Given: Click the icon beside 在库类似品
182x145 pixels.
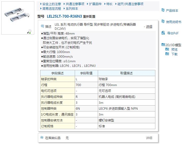Looking at the screenshot, I should pyautogui.click(x=42, y=138).
